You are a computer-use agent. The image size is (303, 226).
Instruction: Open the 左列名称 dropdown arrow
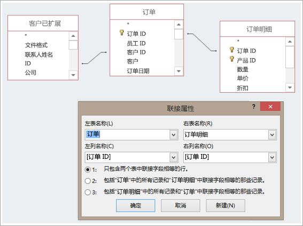(174, 157)
